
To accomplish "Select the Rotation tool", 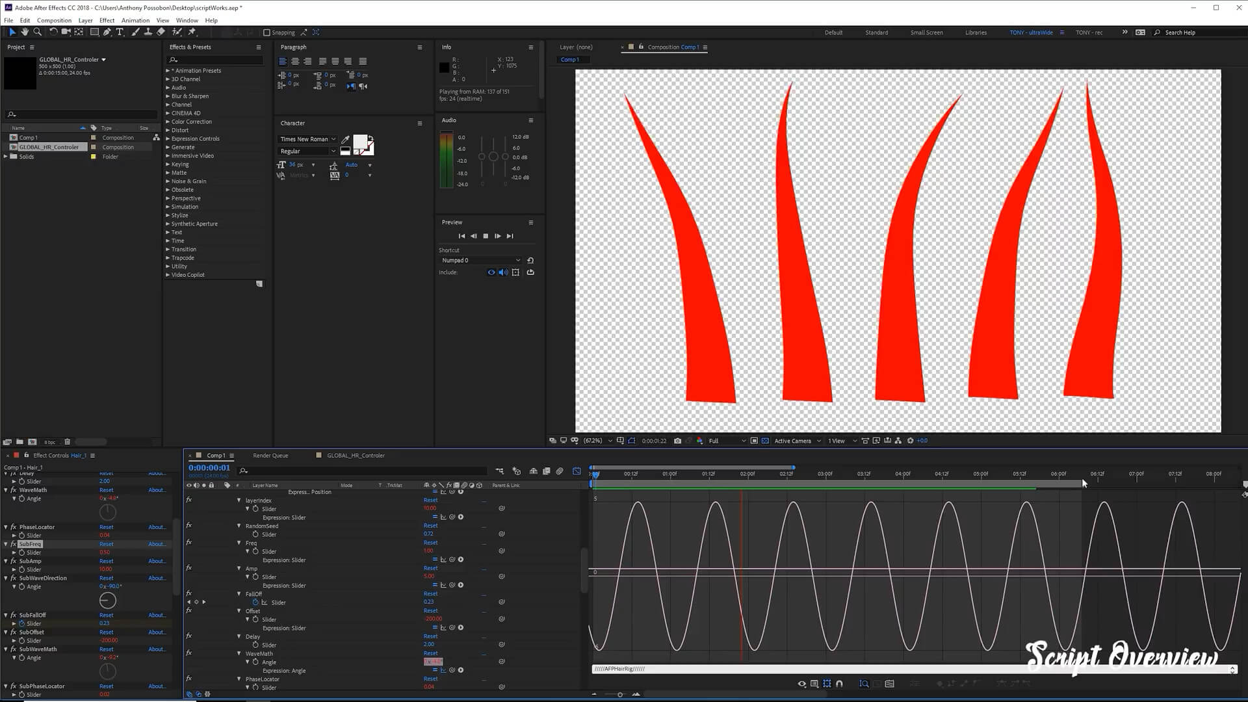I will (x=53, y=32).
